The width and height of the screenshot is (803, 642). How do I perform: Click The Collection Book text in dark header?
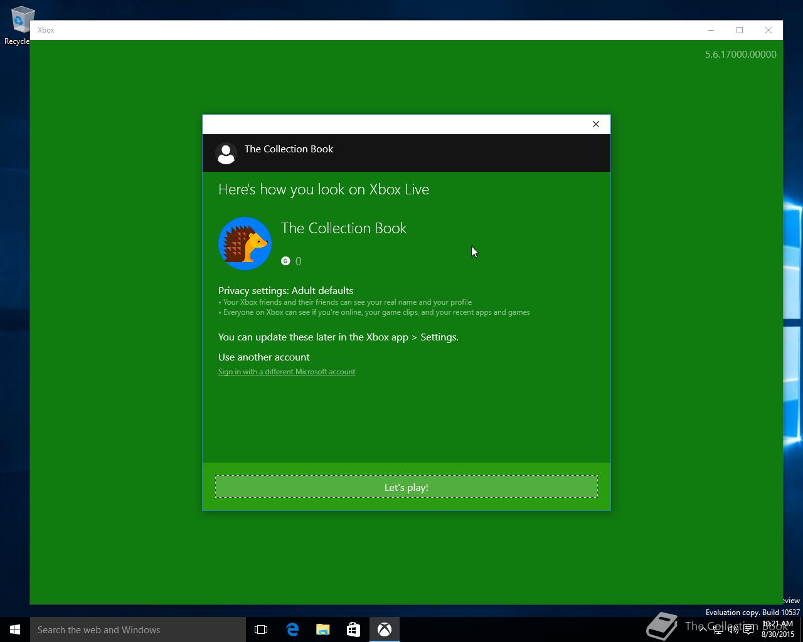[289, 149]
